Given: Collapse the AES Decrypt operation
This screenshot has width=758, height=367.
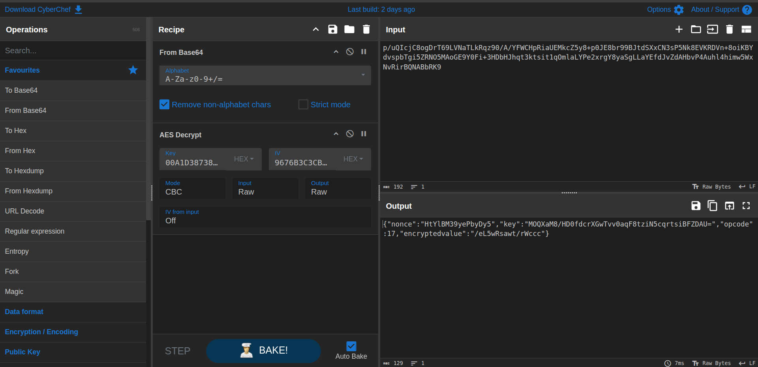Looking at the screenshot, I should coord(336,134).
